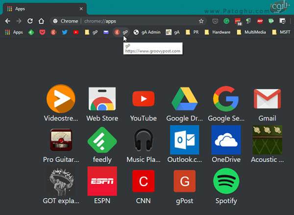Close the Apps tab
The height and width of the screenshot is (215, 294).
[81, 9]
